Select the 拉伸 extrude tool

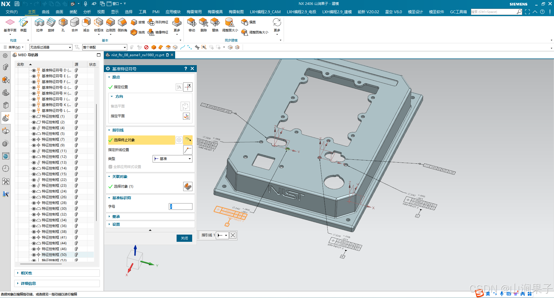tap(40, 25)
